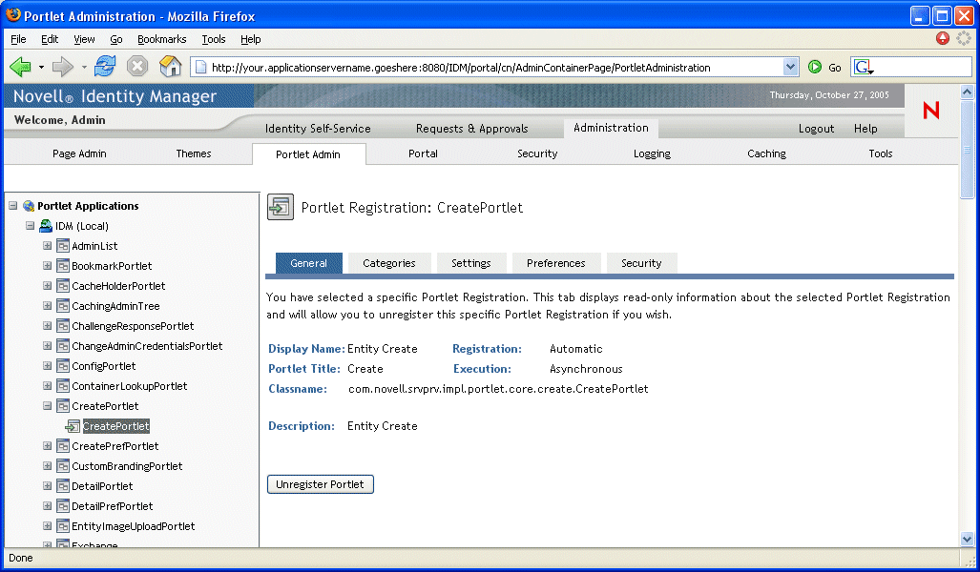Expand the AdminList tree node
Viewport: 980px width, 572px height.
[x=48, y=246]
